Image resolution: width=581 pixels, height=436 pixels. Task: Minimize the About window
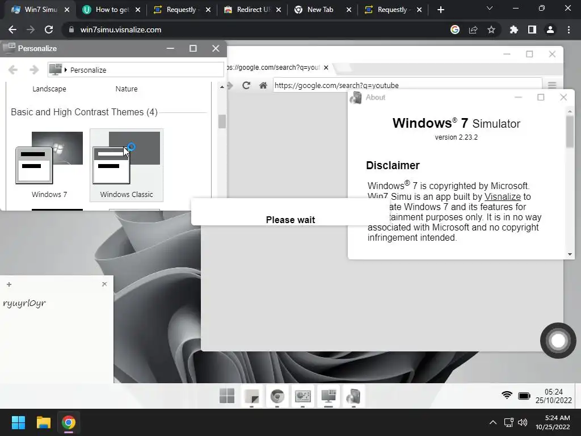(x=519, y=97)
